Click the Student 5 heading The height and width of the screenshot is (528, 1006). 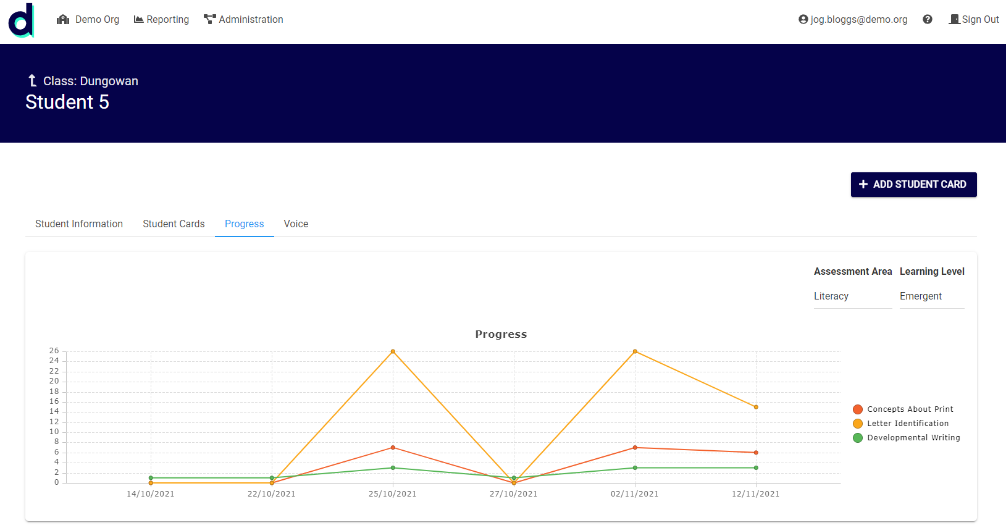coord(67,102)
